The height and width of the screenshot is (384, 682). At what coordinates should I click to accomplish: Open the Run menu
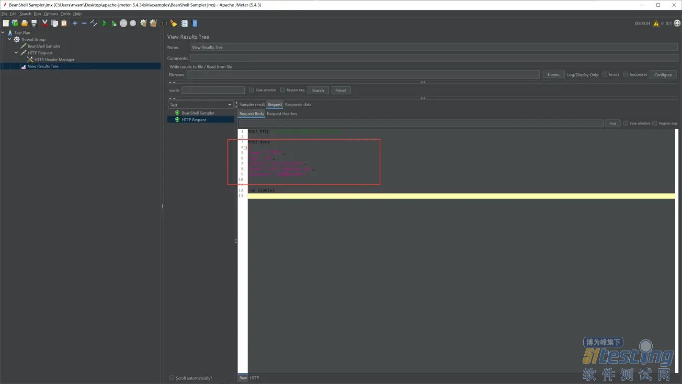[x=37, y=14]
